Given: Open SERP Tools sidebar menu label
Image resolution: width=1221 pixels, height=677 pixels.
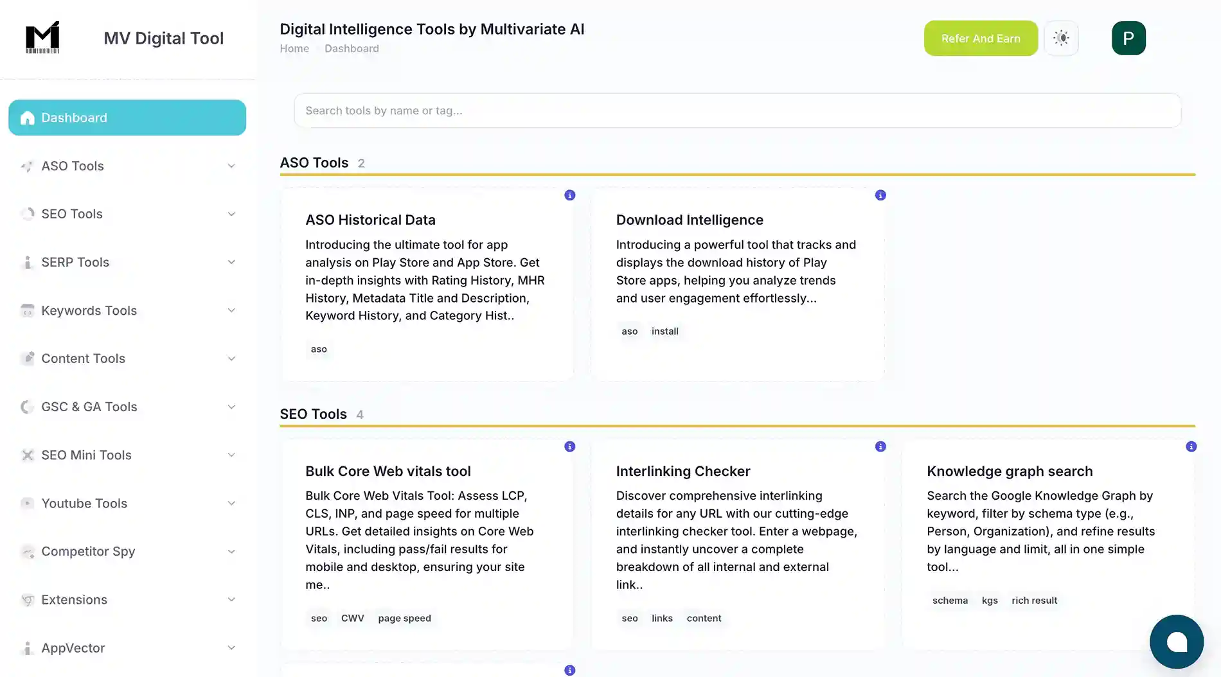Looking at the screenshot, I should coord(75,262).
